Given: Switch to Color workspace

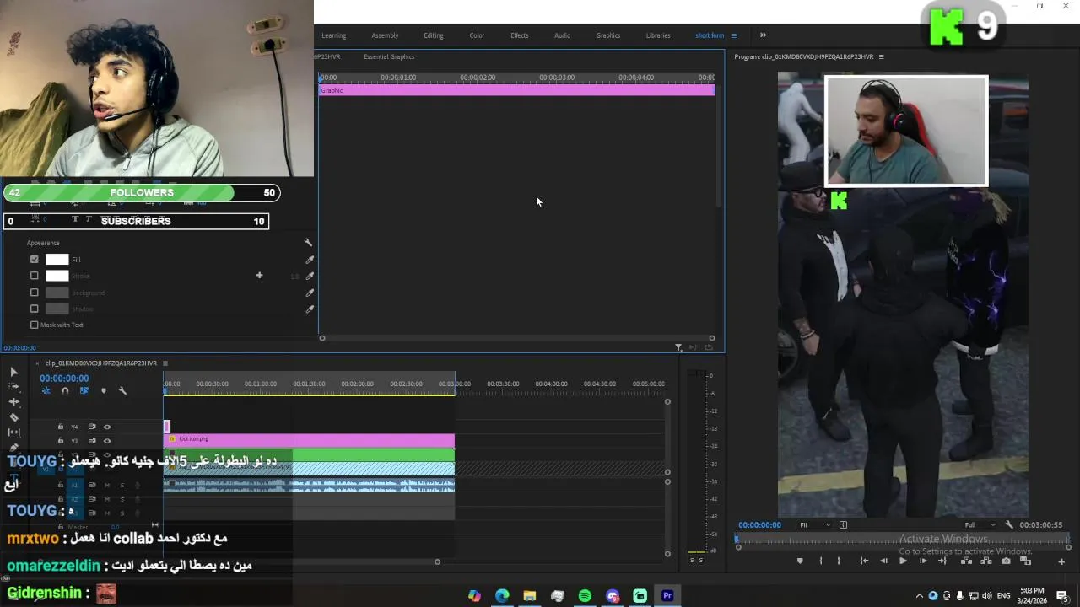Looking at the screenshot, I should (x=477, y=35).
